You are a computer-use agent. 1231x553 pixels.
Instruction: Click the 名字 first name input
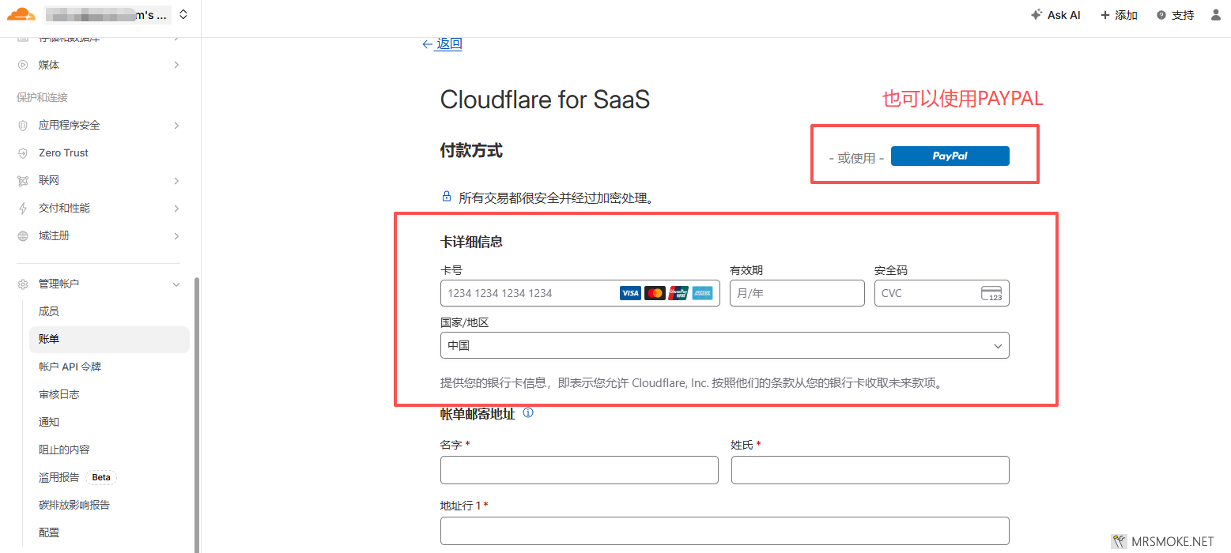(x=579, y=470)
